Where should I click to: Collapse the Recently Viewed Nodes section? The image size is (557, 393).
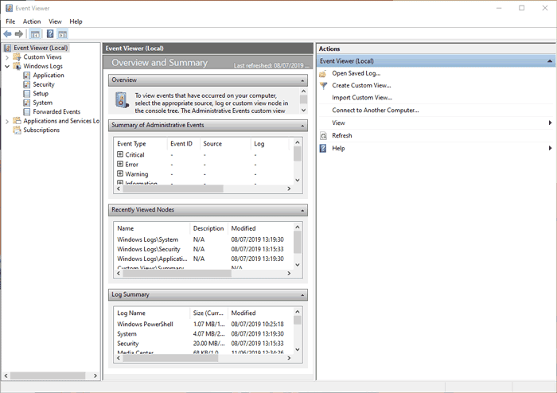(x=302, y=210)
